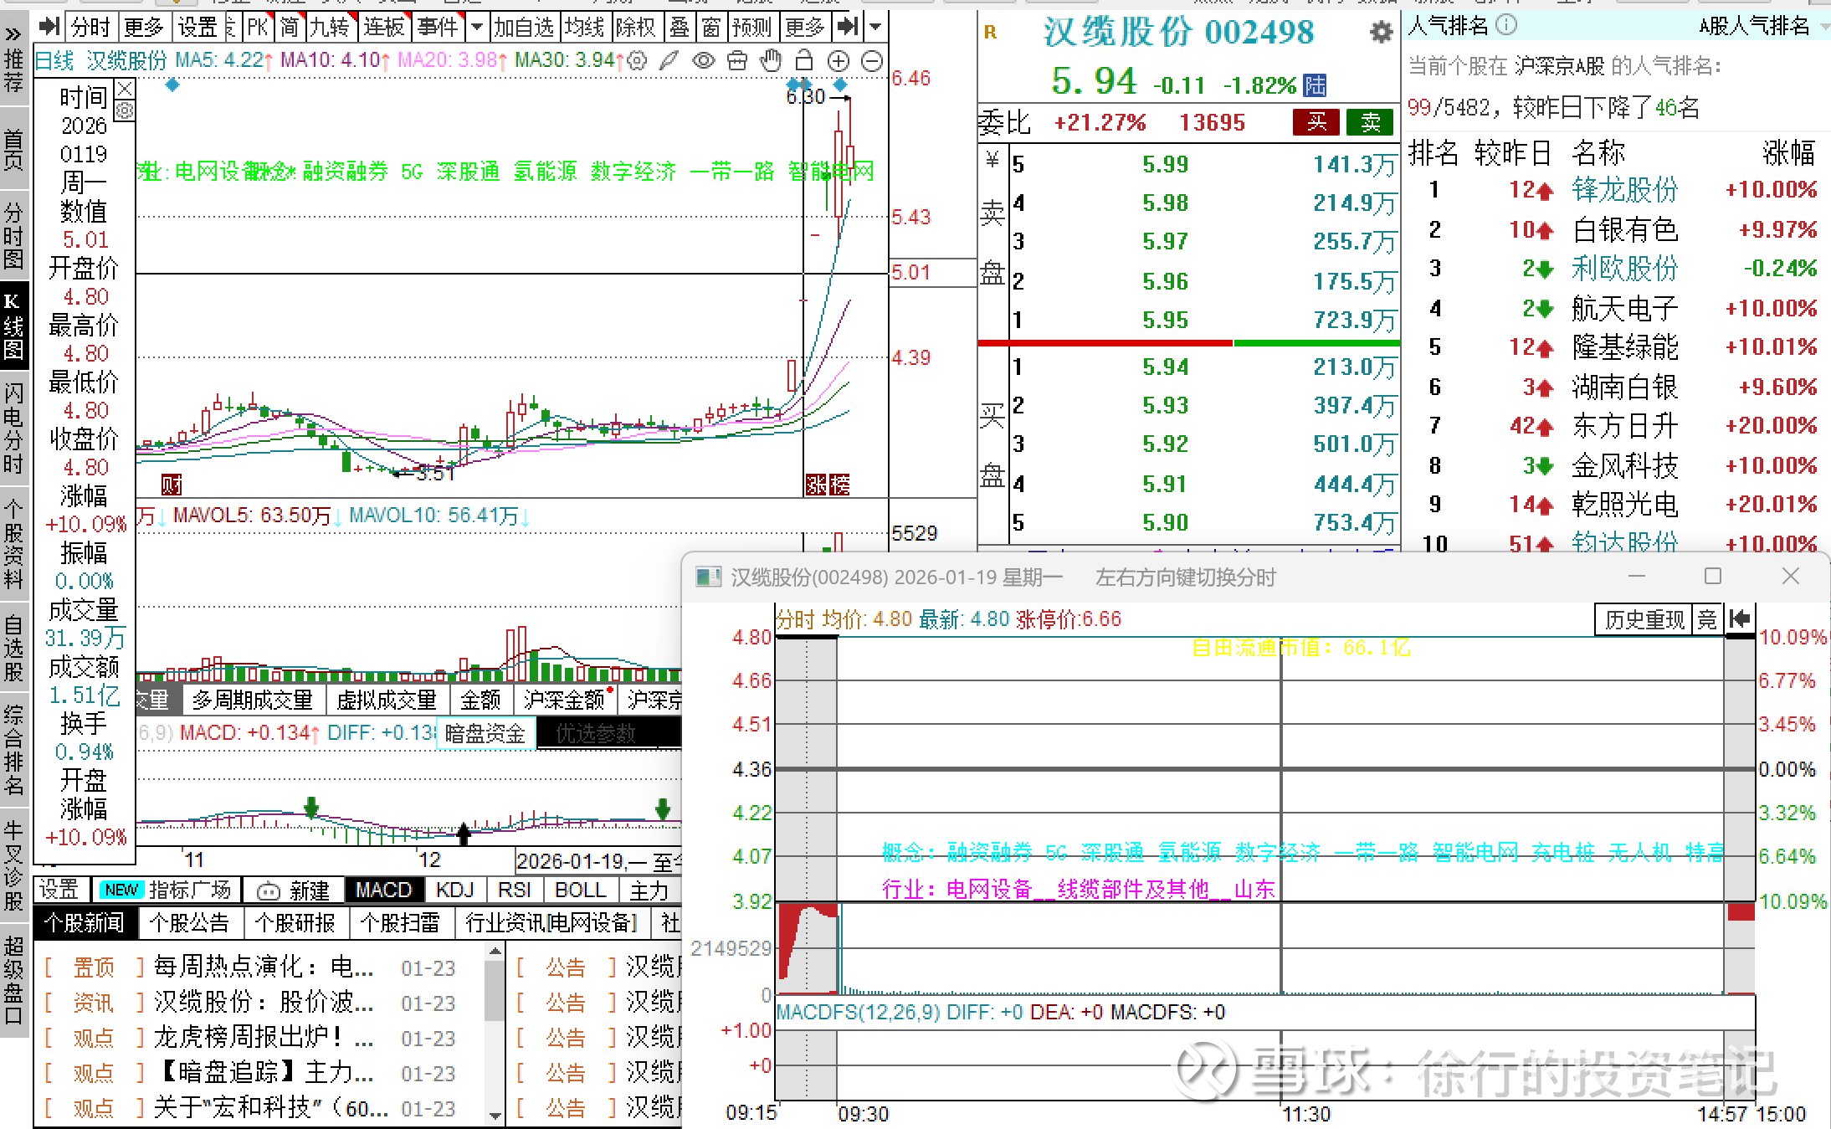Screen dimensions: 1831x1129
Task: Open dropdown arrow after 事件 button
Action: click(477, 27)
